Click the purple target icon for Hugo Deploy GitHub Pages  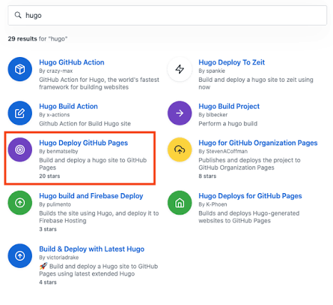pyautogui.click(x=20, y=150)
